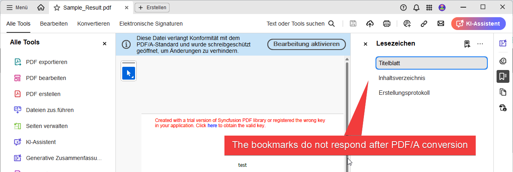Select the Inhaltsverzeichnis bookmark
The height and width of the screenshot is (172, 513).
click(402, 78)
